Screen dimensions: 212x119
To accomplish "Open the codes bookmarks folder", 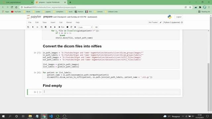I will [36, 12].
